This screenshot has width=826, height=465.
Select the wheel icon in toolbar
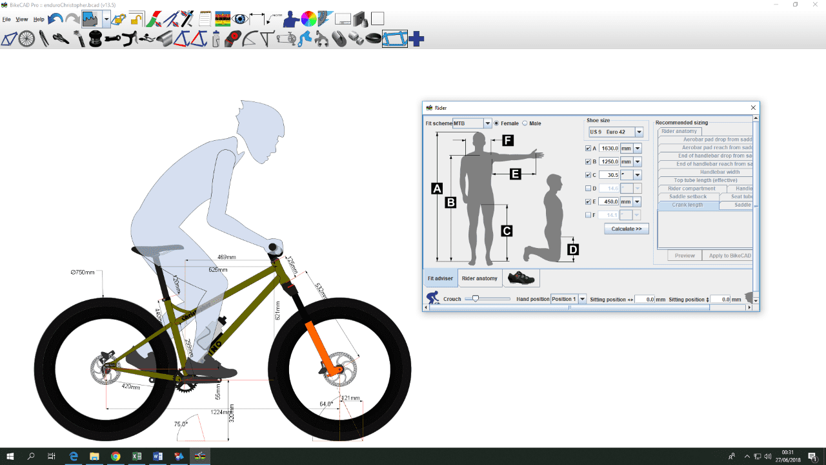coord(26,39)
